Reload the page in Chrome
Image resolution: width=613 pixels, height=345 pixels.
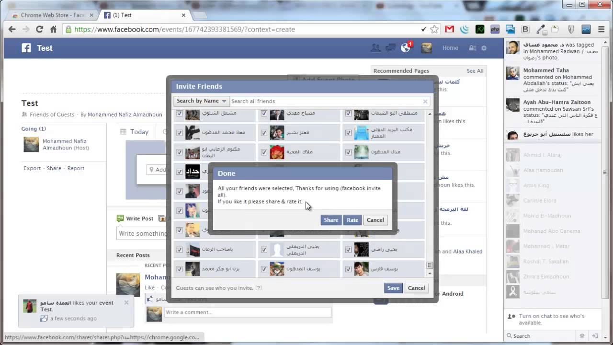click(40, 29)
